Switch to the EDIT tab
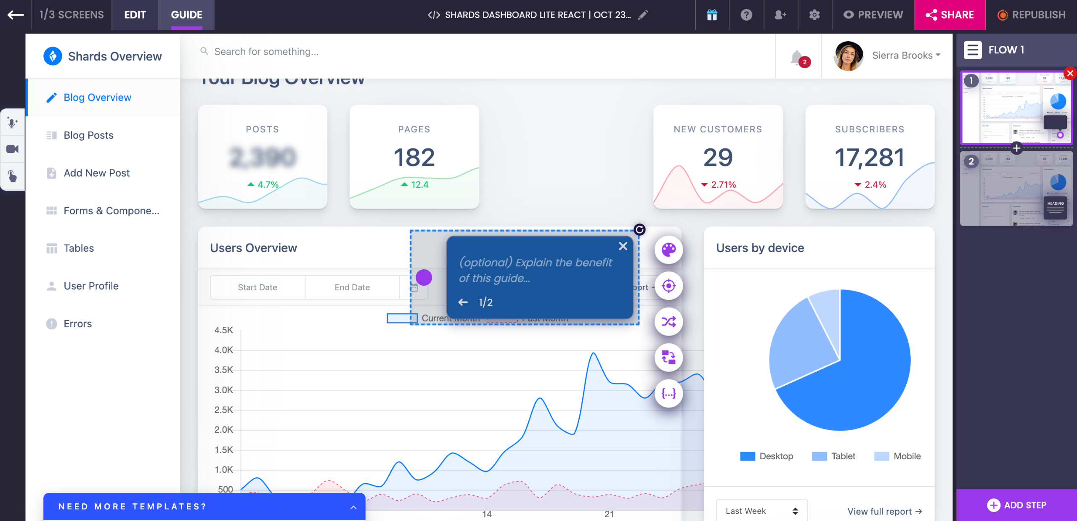 pos(135,15)
